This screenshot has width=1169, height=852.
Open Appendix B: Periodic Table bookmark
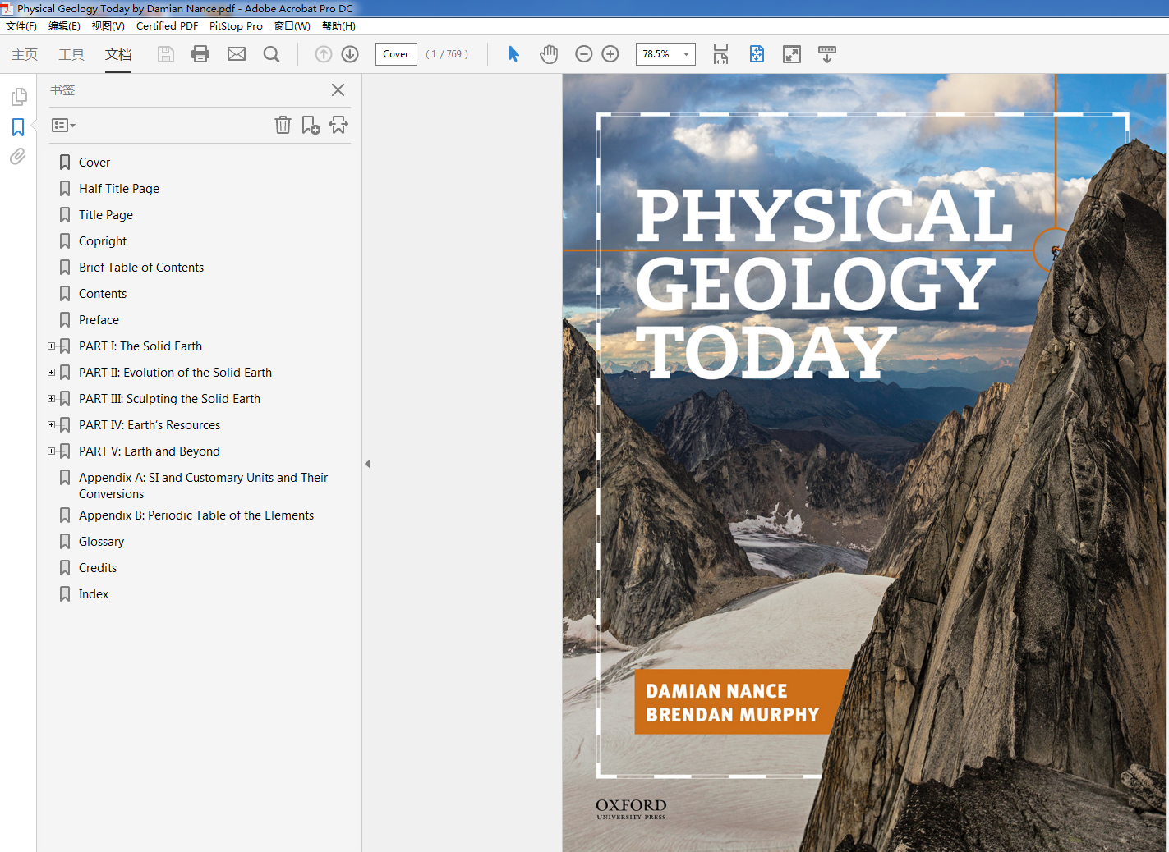pyautogui.click(x=196, y=515)
